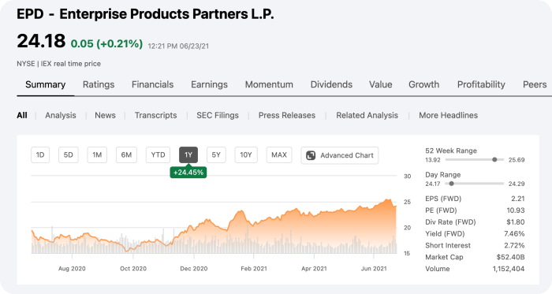Go to the Financials tab
This screenshot has height=294, width=552.
pyautogui.click(x=152, y=84)
